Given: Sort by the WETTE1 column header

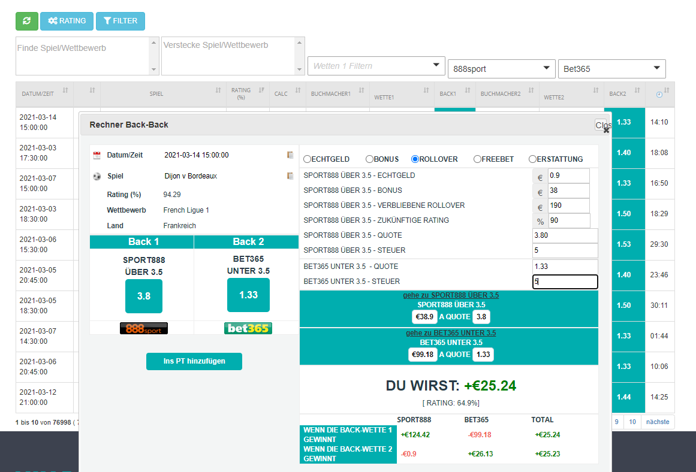Looking at the screenshot, I should [x=402, y=94].
